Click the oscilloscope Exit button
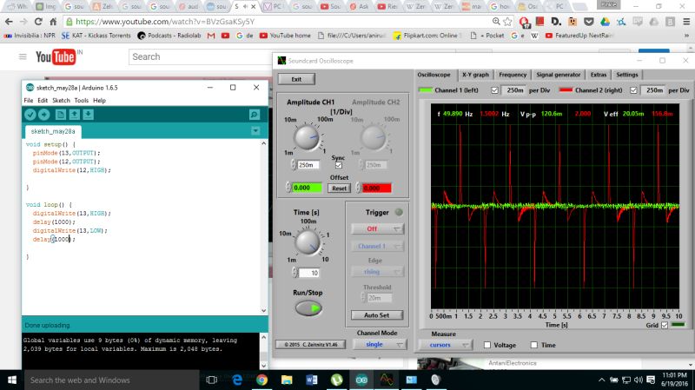The height and width of the screenshot is (390, 695). click(296, 79)
